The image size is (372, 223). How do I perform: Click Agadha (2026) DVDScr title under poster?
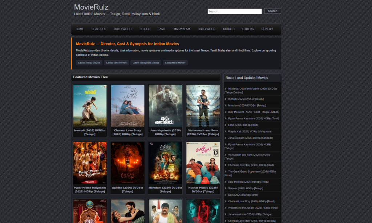click(128, 190)
